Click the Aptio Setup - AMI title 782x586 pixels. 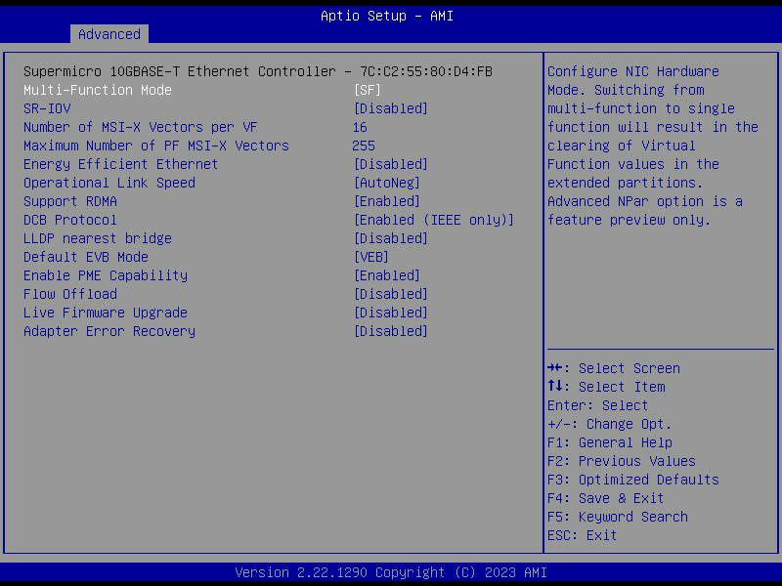pyautogui.click(x=387, y=16)
